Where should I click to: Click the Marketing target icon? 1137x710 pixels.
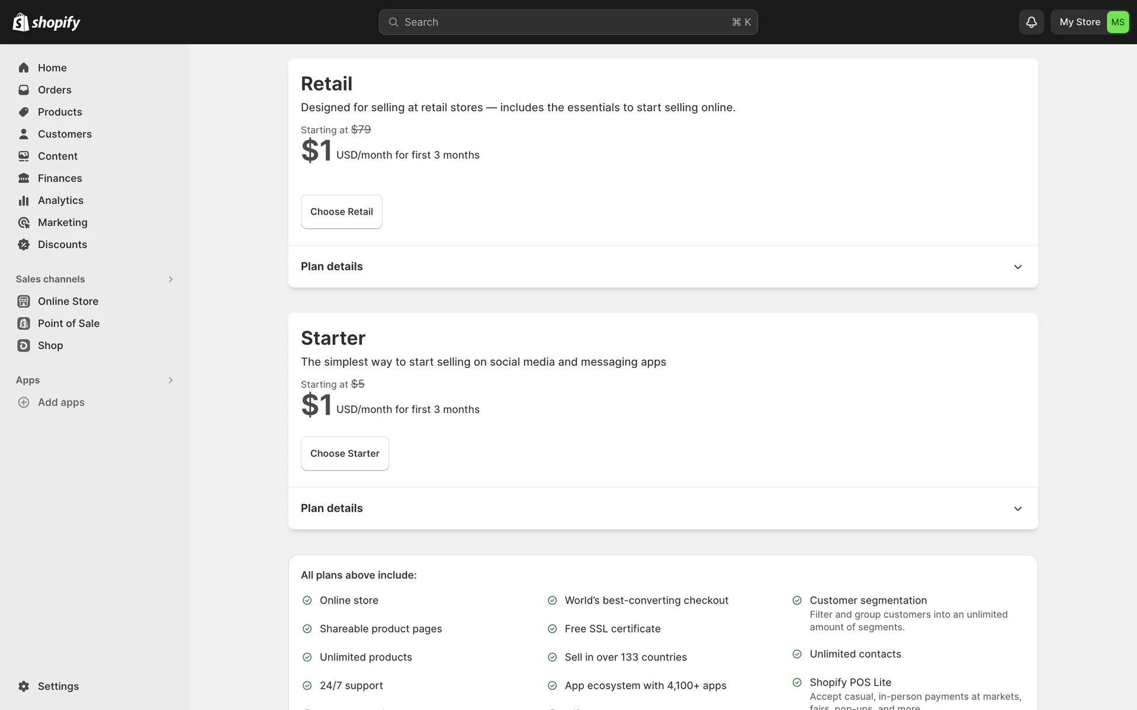(x=24, y=223)
